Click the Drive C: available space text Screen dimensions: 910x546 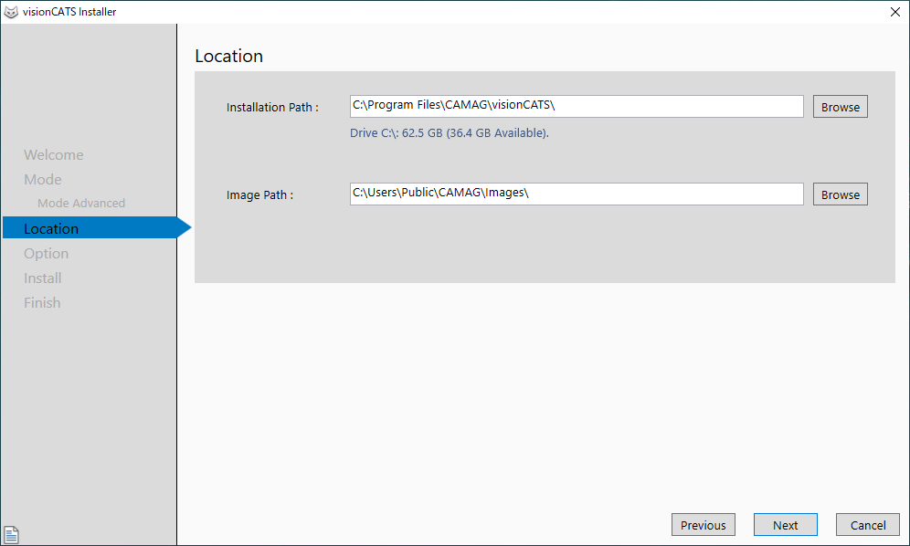click(x=450, y=133)
